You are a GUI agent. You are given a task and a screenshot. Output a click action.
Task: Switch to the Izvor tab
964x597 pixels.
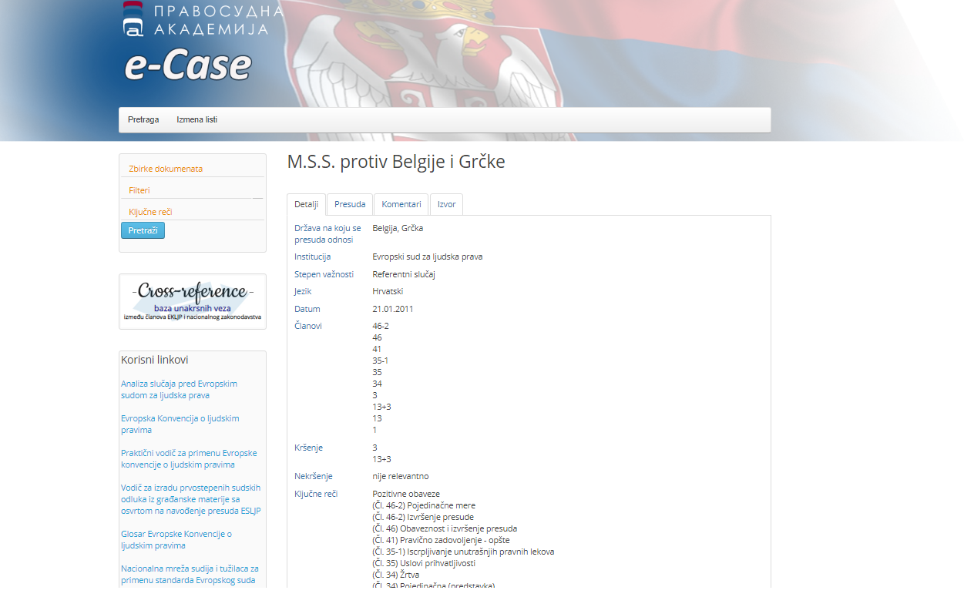(447, 204)
